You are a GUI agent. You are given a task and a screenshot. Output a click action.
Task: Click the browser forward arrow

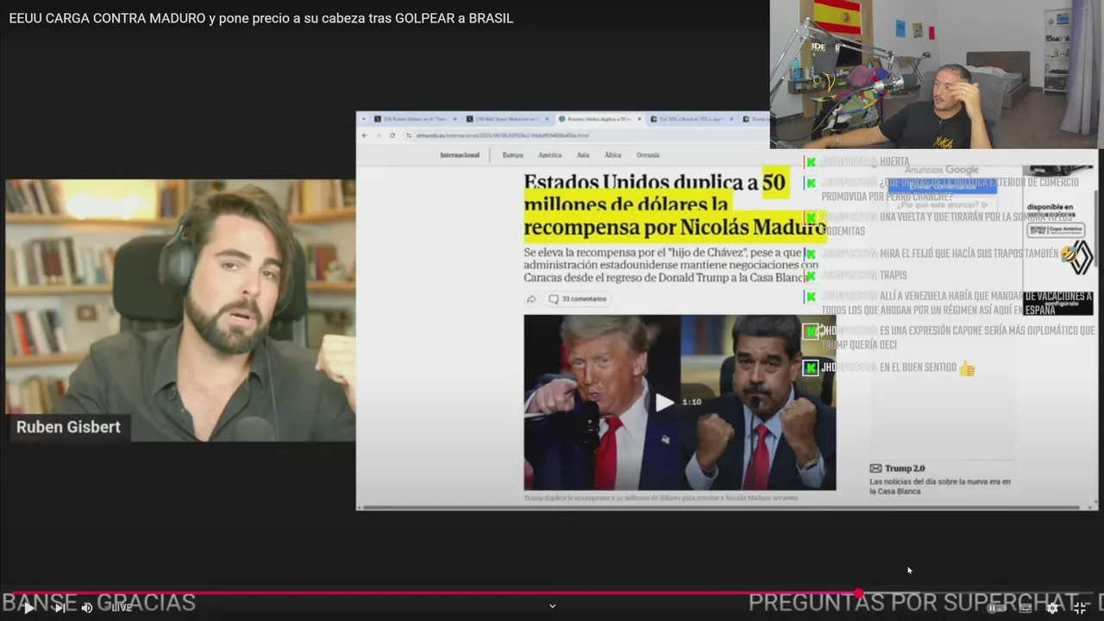tap(379, 135)
